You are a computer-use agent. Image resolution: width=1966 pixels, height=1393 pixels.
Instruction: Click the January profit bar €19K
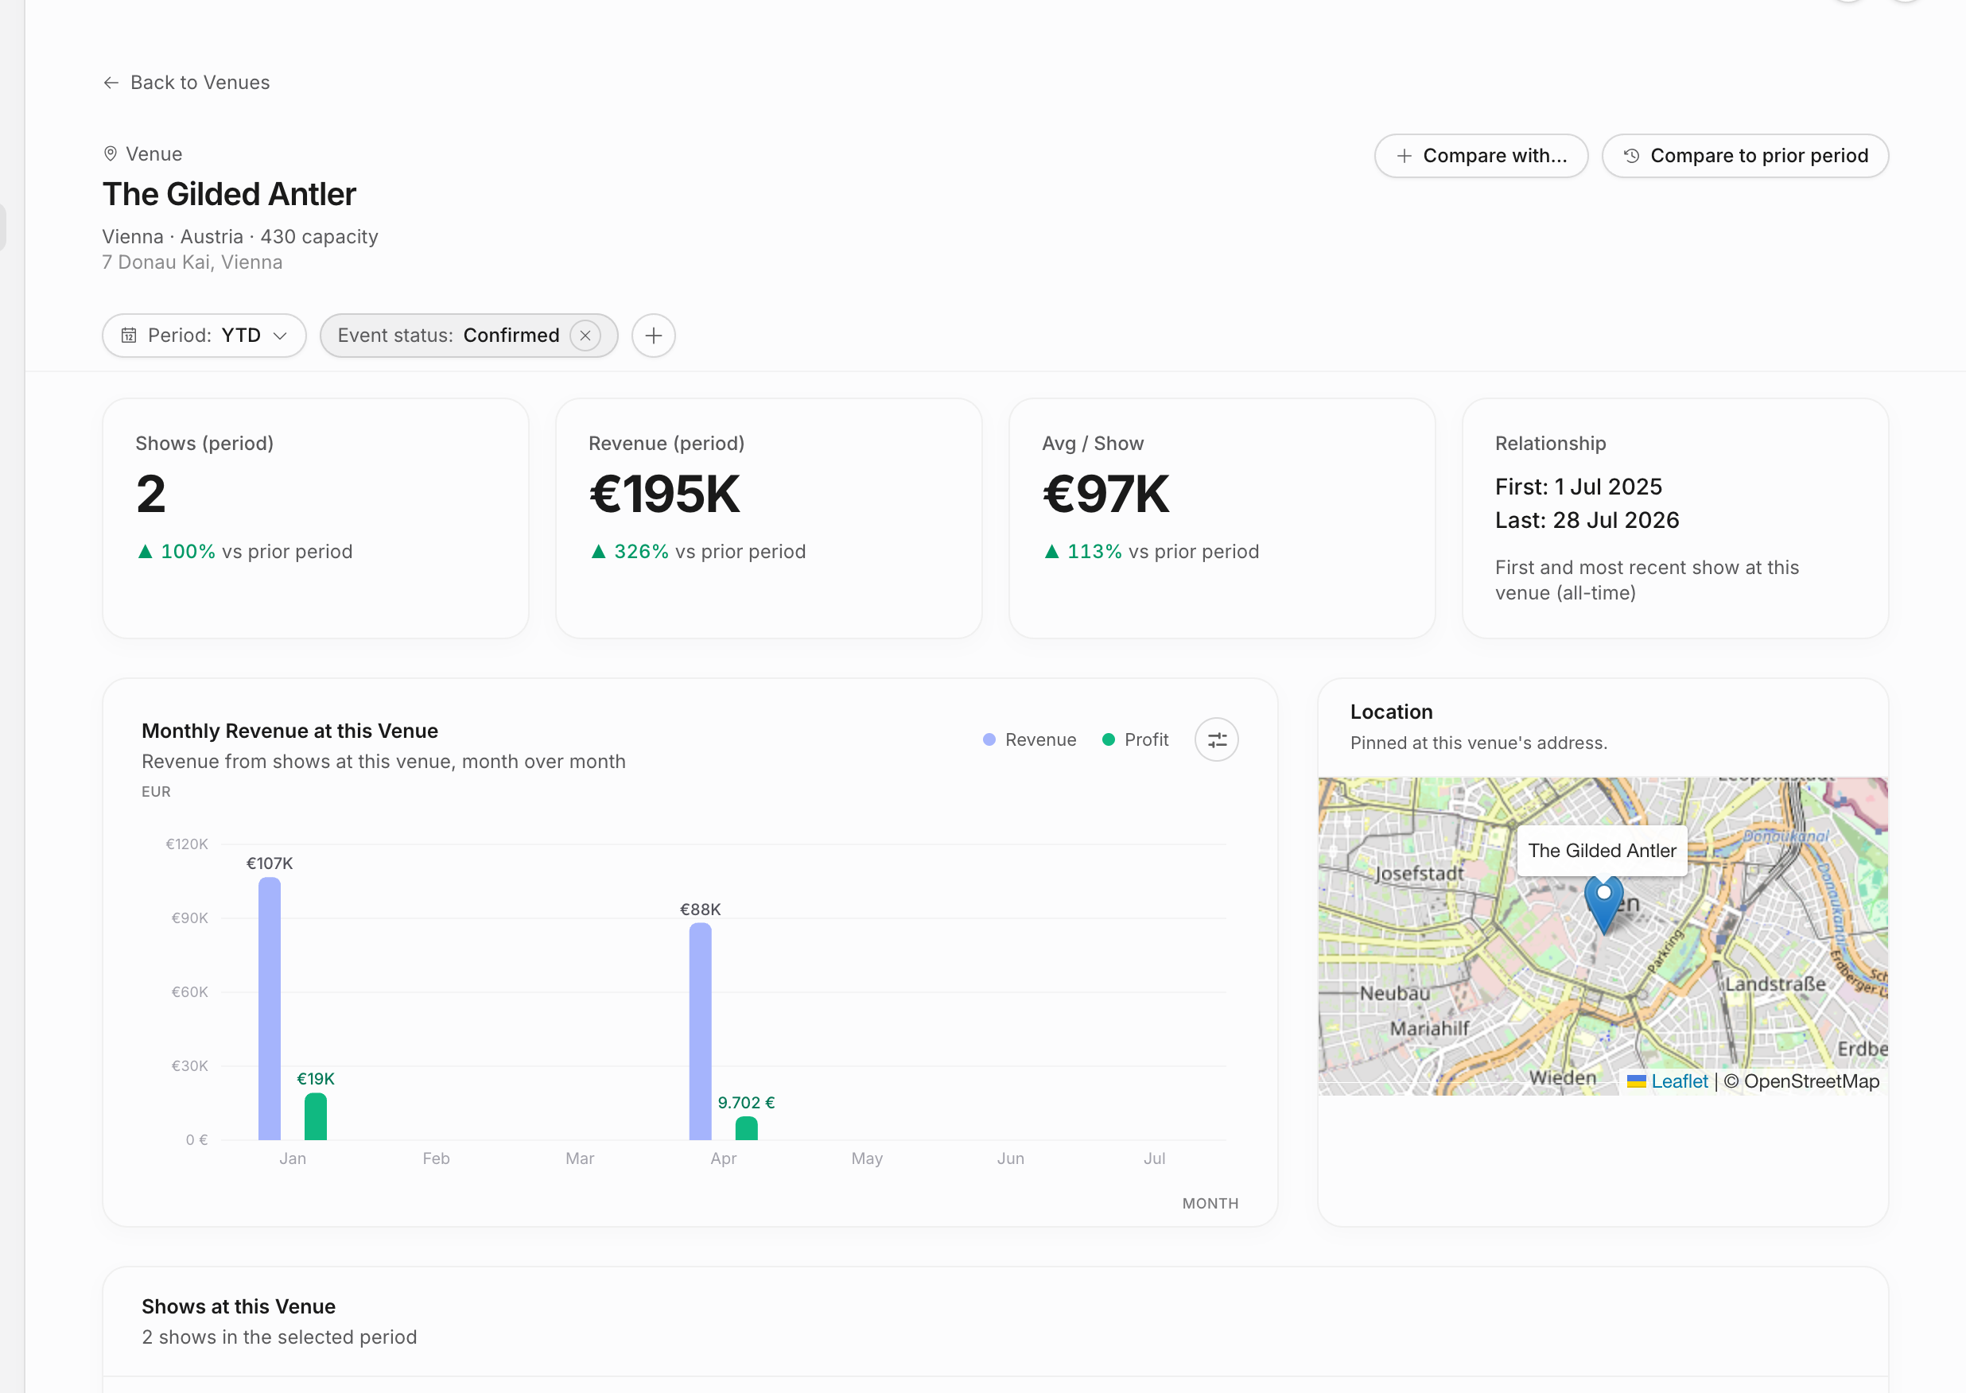(316, 1116)
